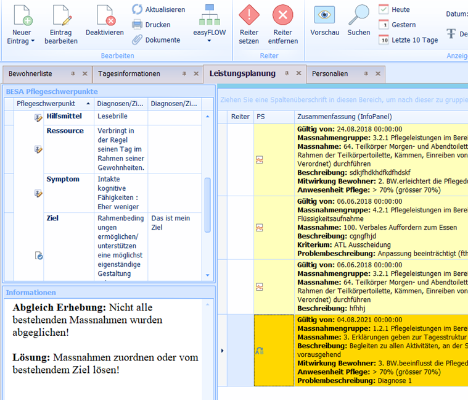Click the Deaktivieren icon

105,15
